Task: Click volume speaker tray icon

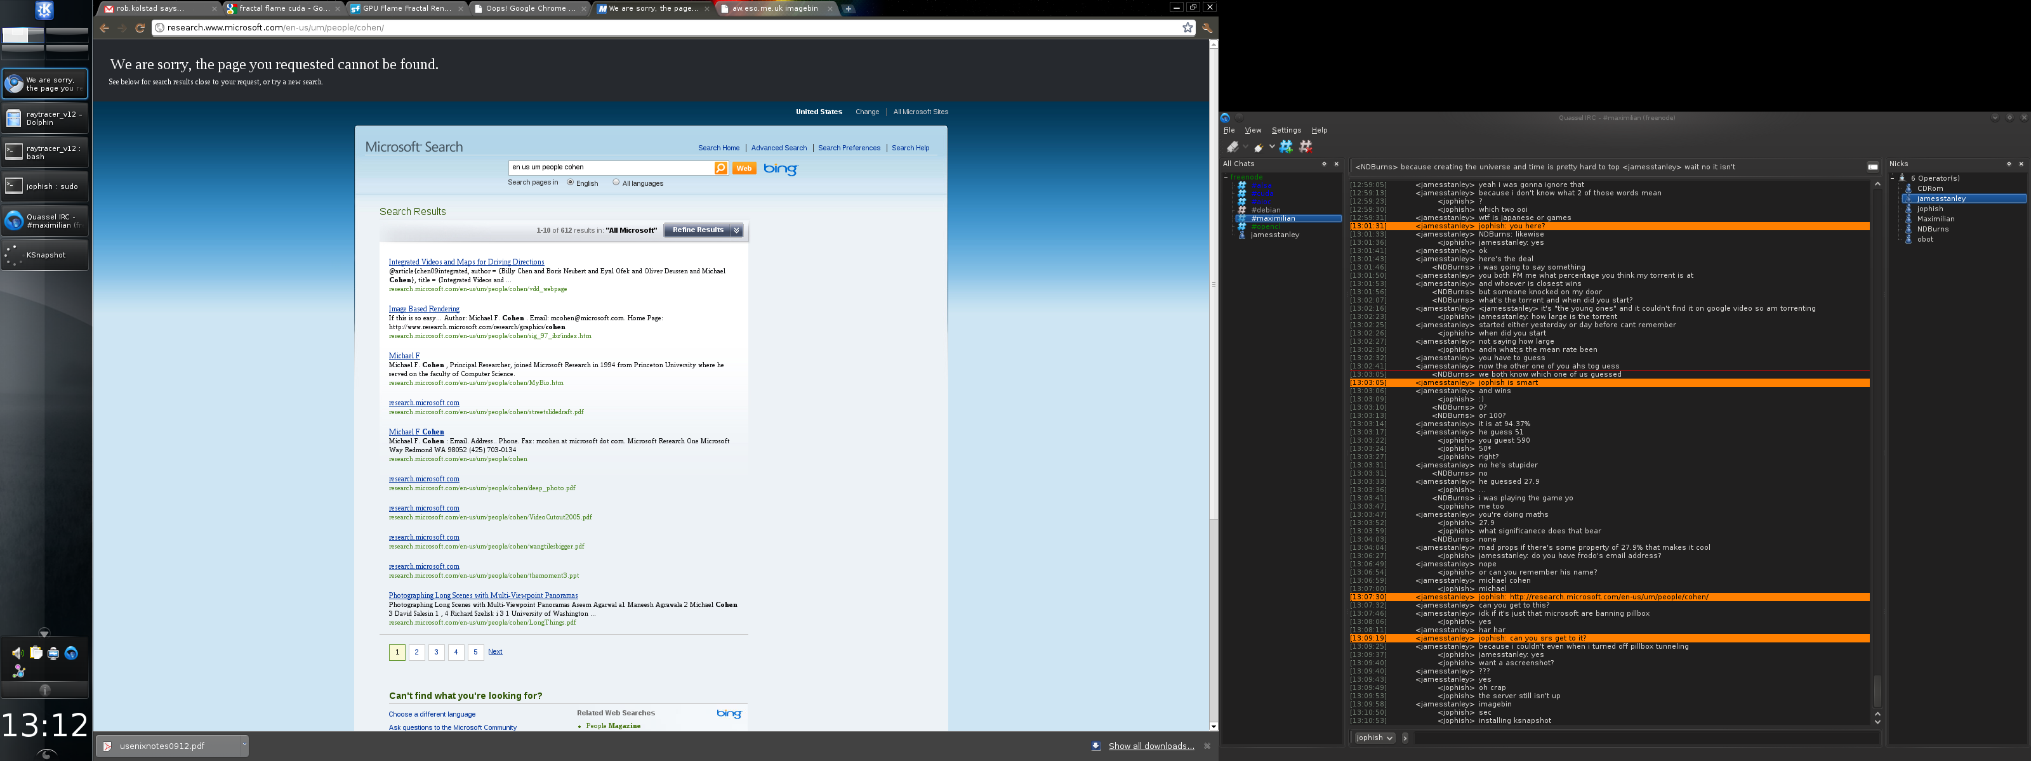Action: point(17,653)
